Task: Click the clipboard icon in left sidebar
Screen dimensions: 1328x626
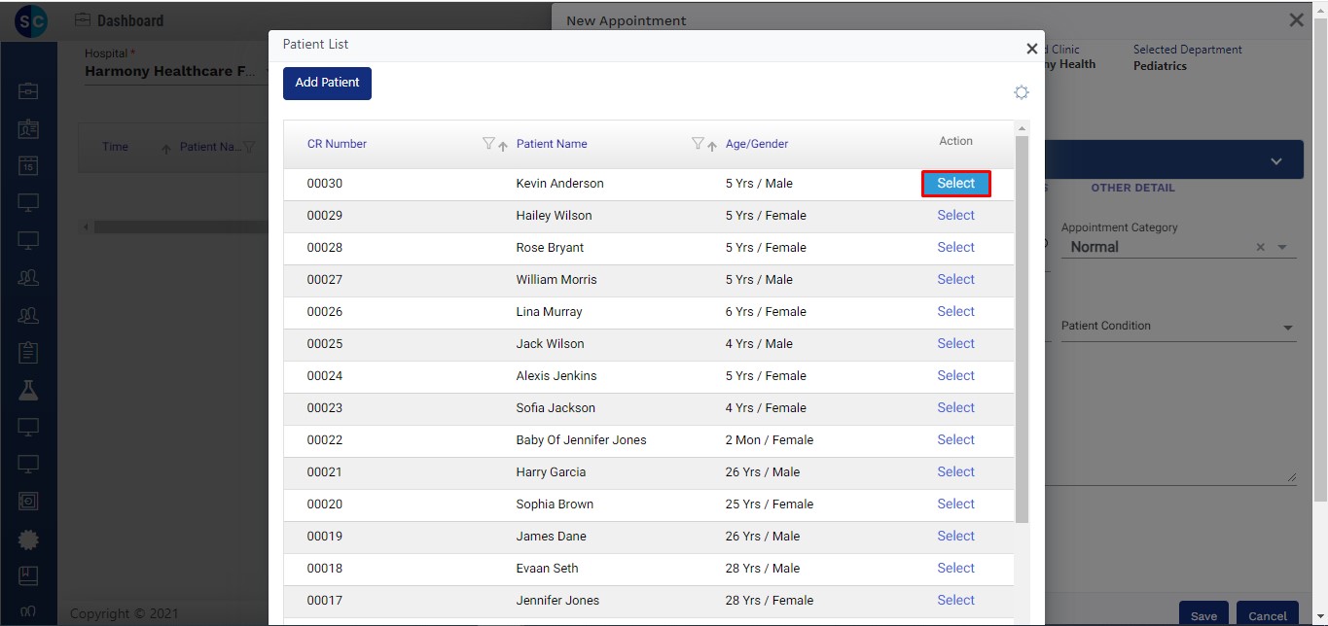Action: point(28,353)
